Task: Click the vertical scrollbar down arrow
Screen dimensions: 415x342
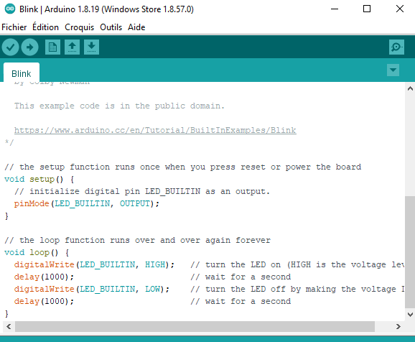Action: (x=410, y=315)
